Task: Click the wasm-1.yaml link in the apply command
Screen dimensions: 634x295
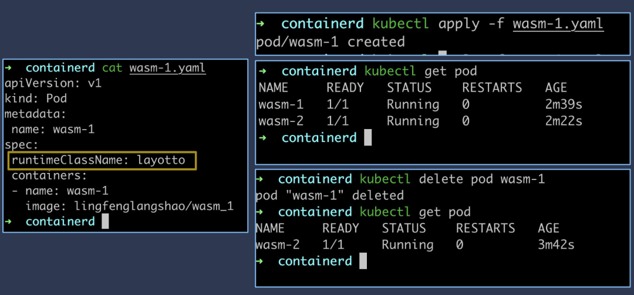Action: [x=558, y=24]
